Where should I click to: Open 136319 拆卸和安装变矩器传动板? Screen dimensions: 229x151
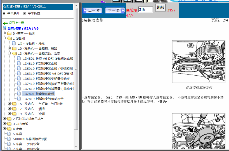[x=46, y=79]
